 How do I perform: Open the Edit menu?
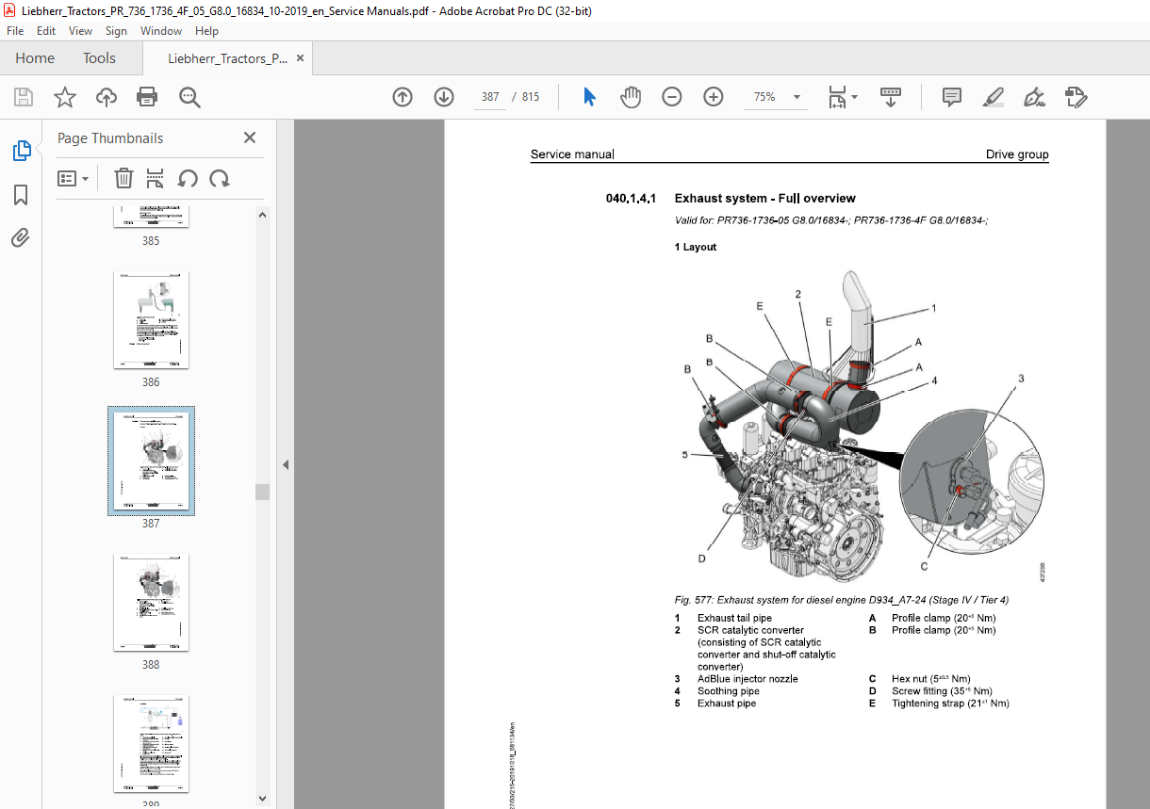(x=46, y=31)
